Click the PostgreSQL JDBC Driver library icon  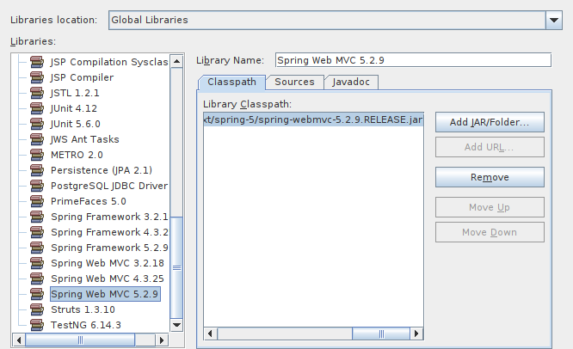pyautogui.click(x=37, y=186)
